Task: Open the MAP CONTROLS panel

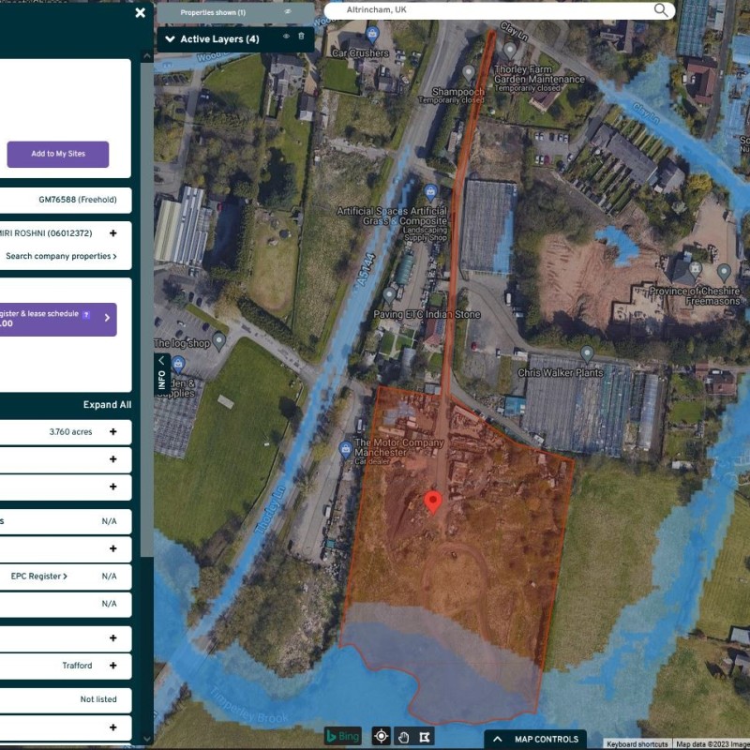Action: pos(536,740)
